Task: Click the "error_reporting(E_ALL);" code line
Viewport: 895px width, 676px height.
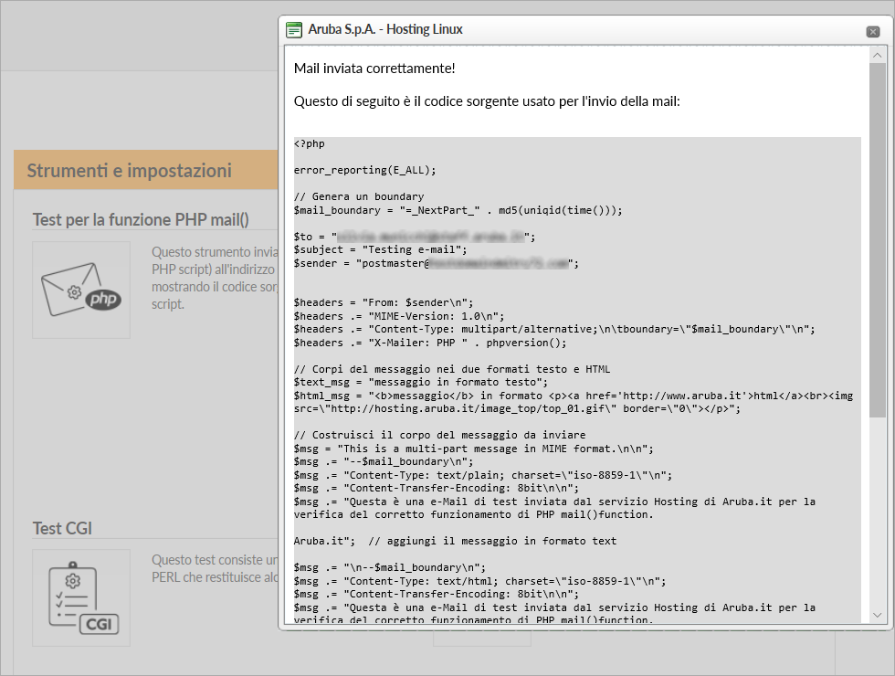Action: 364,170
